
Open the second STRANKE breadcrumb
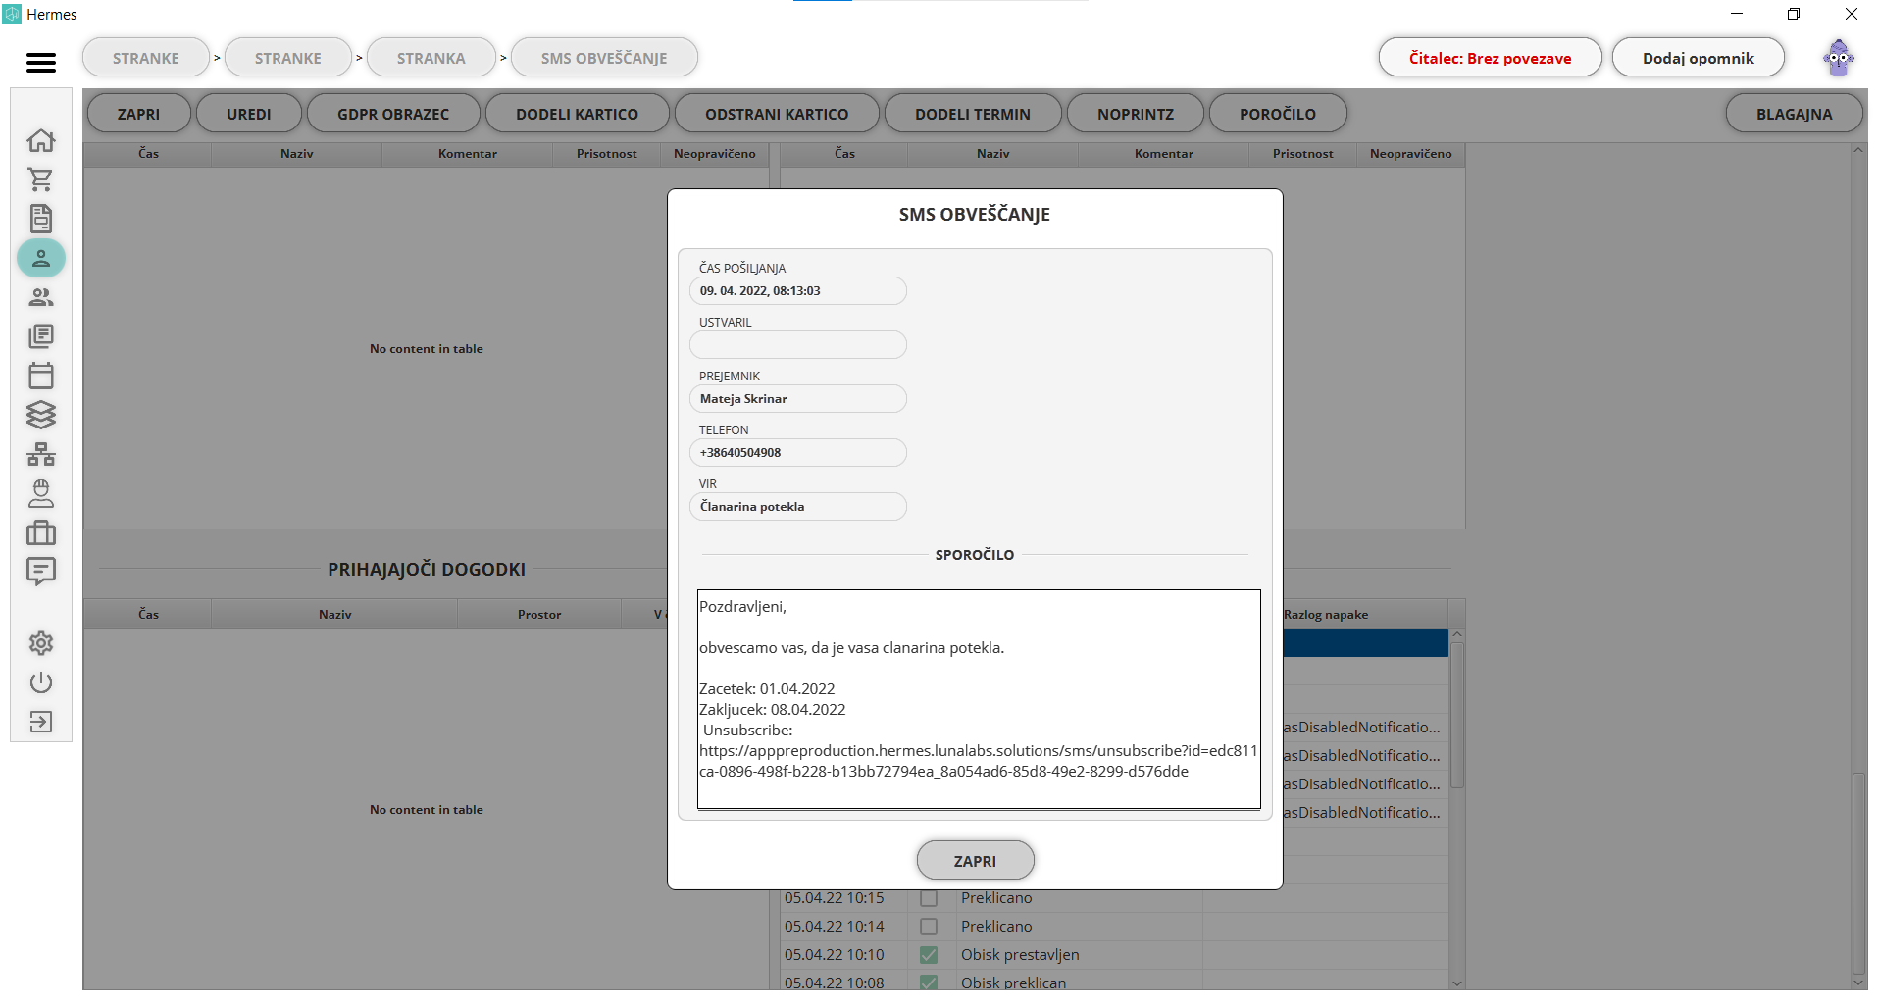point(288,58)
